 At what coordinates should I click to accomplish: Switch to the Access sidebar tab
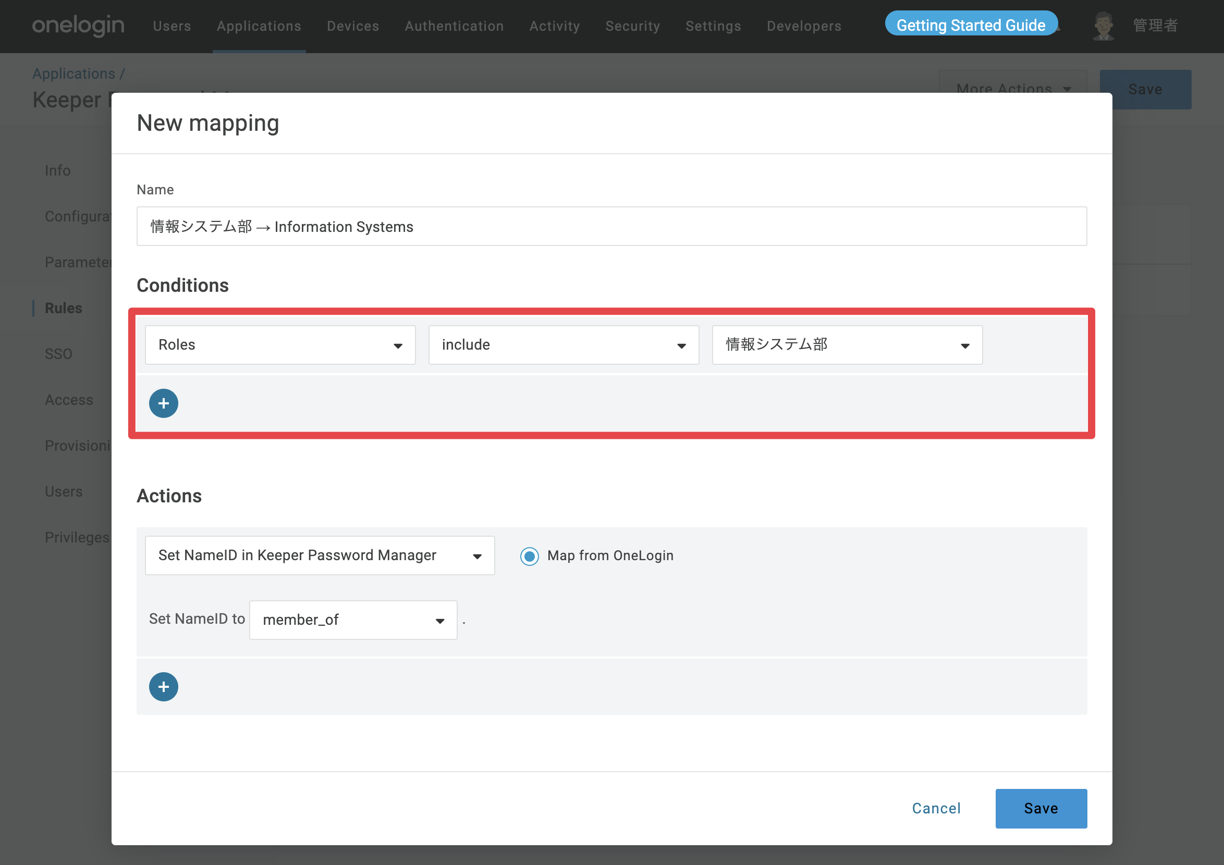tap(69, 400)
